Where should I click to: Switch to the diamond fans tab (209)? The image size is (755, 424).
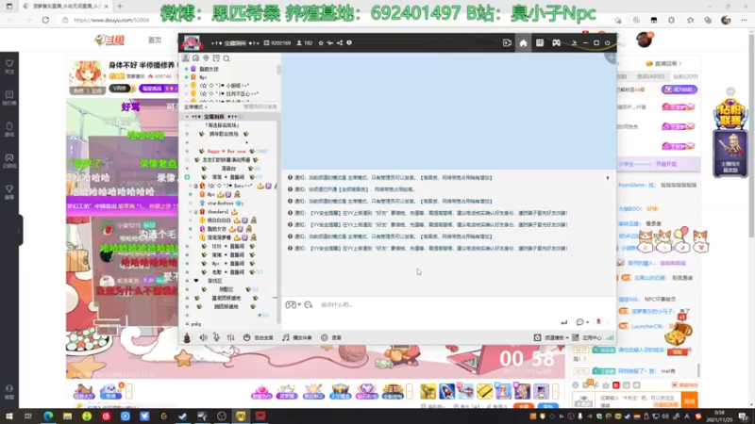pyautogui.click(x=686, y=76)
